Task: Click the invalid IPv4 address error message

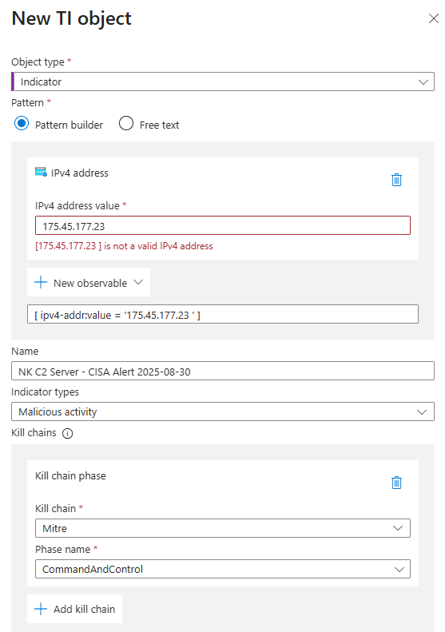Action: pyautogui.click(x=124, y=246)
